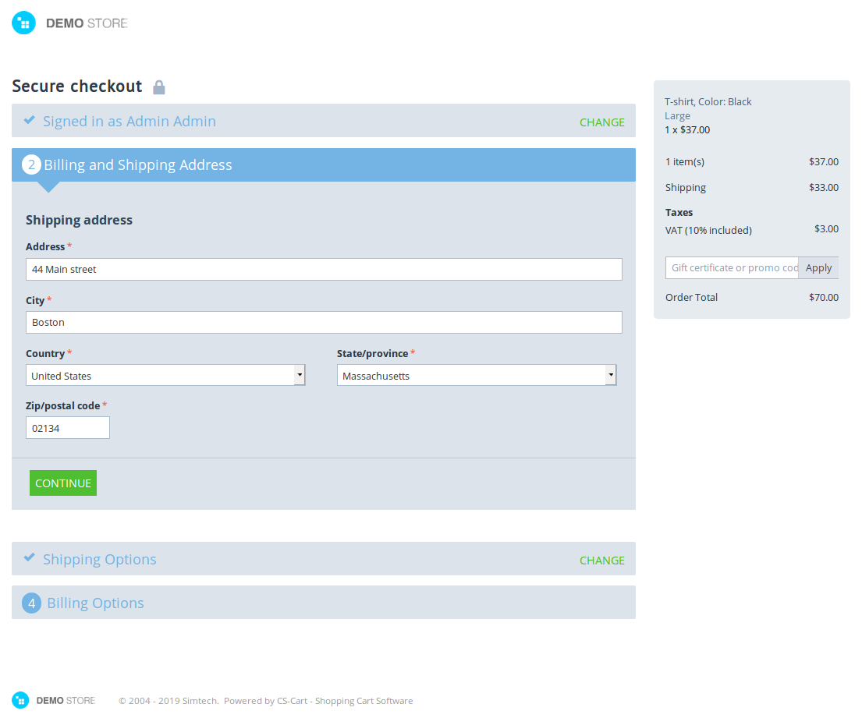Image resolution: width=862 pixels, height=725 pixels.
Task: Open the State/province dropdown
Action: pos(477,375)
